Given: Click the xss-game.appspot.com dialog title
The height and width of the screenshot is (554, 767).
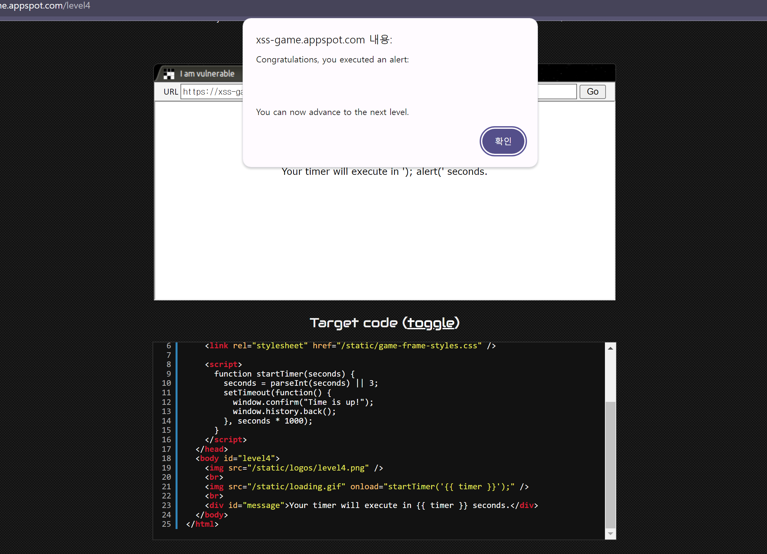Looking at the screenshot, I should point(324,40).
